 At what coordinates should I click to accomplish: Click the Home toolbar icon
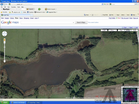click(86, 15)
